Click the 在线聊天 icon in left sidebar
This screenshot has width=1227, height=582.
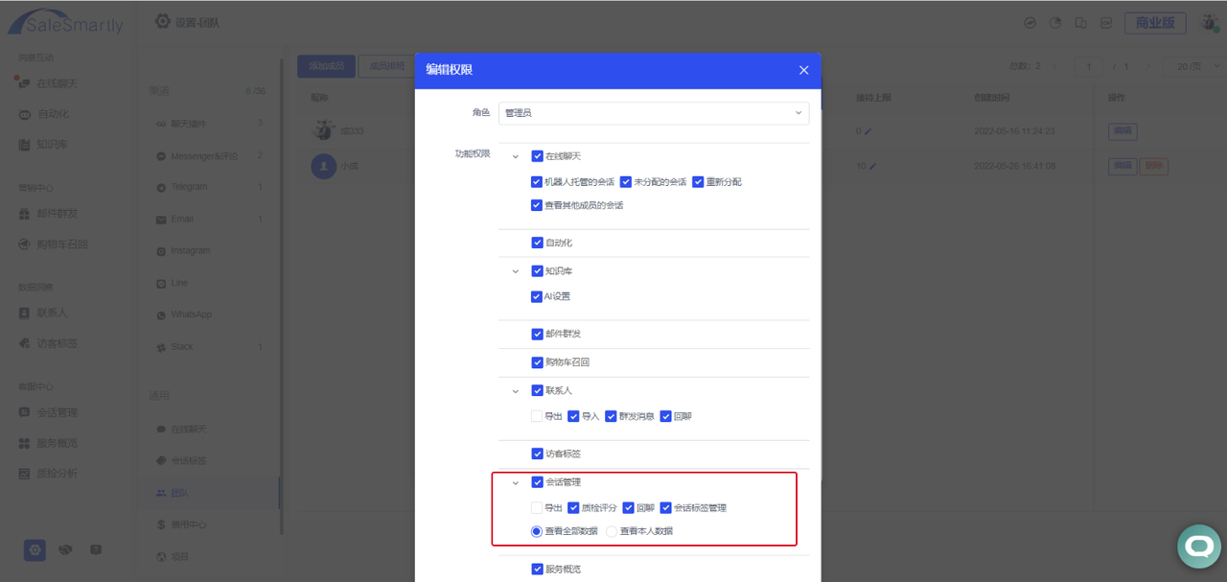[x=24, y=83]
